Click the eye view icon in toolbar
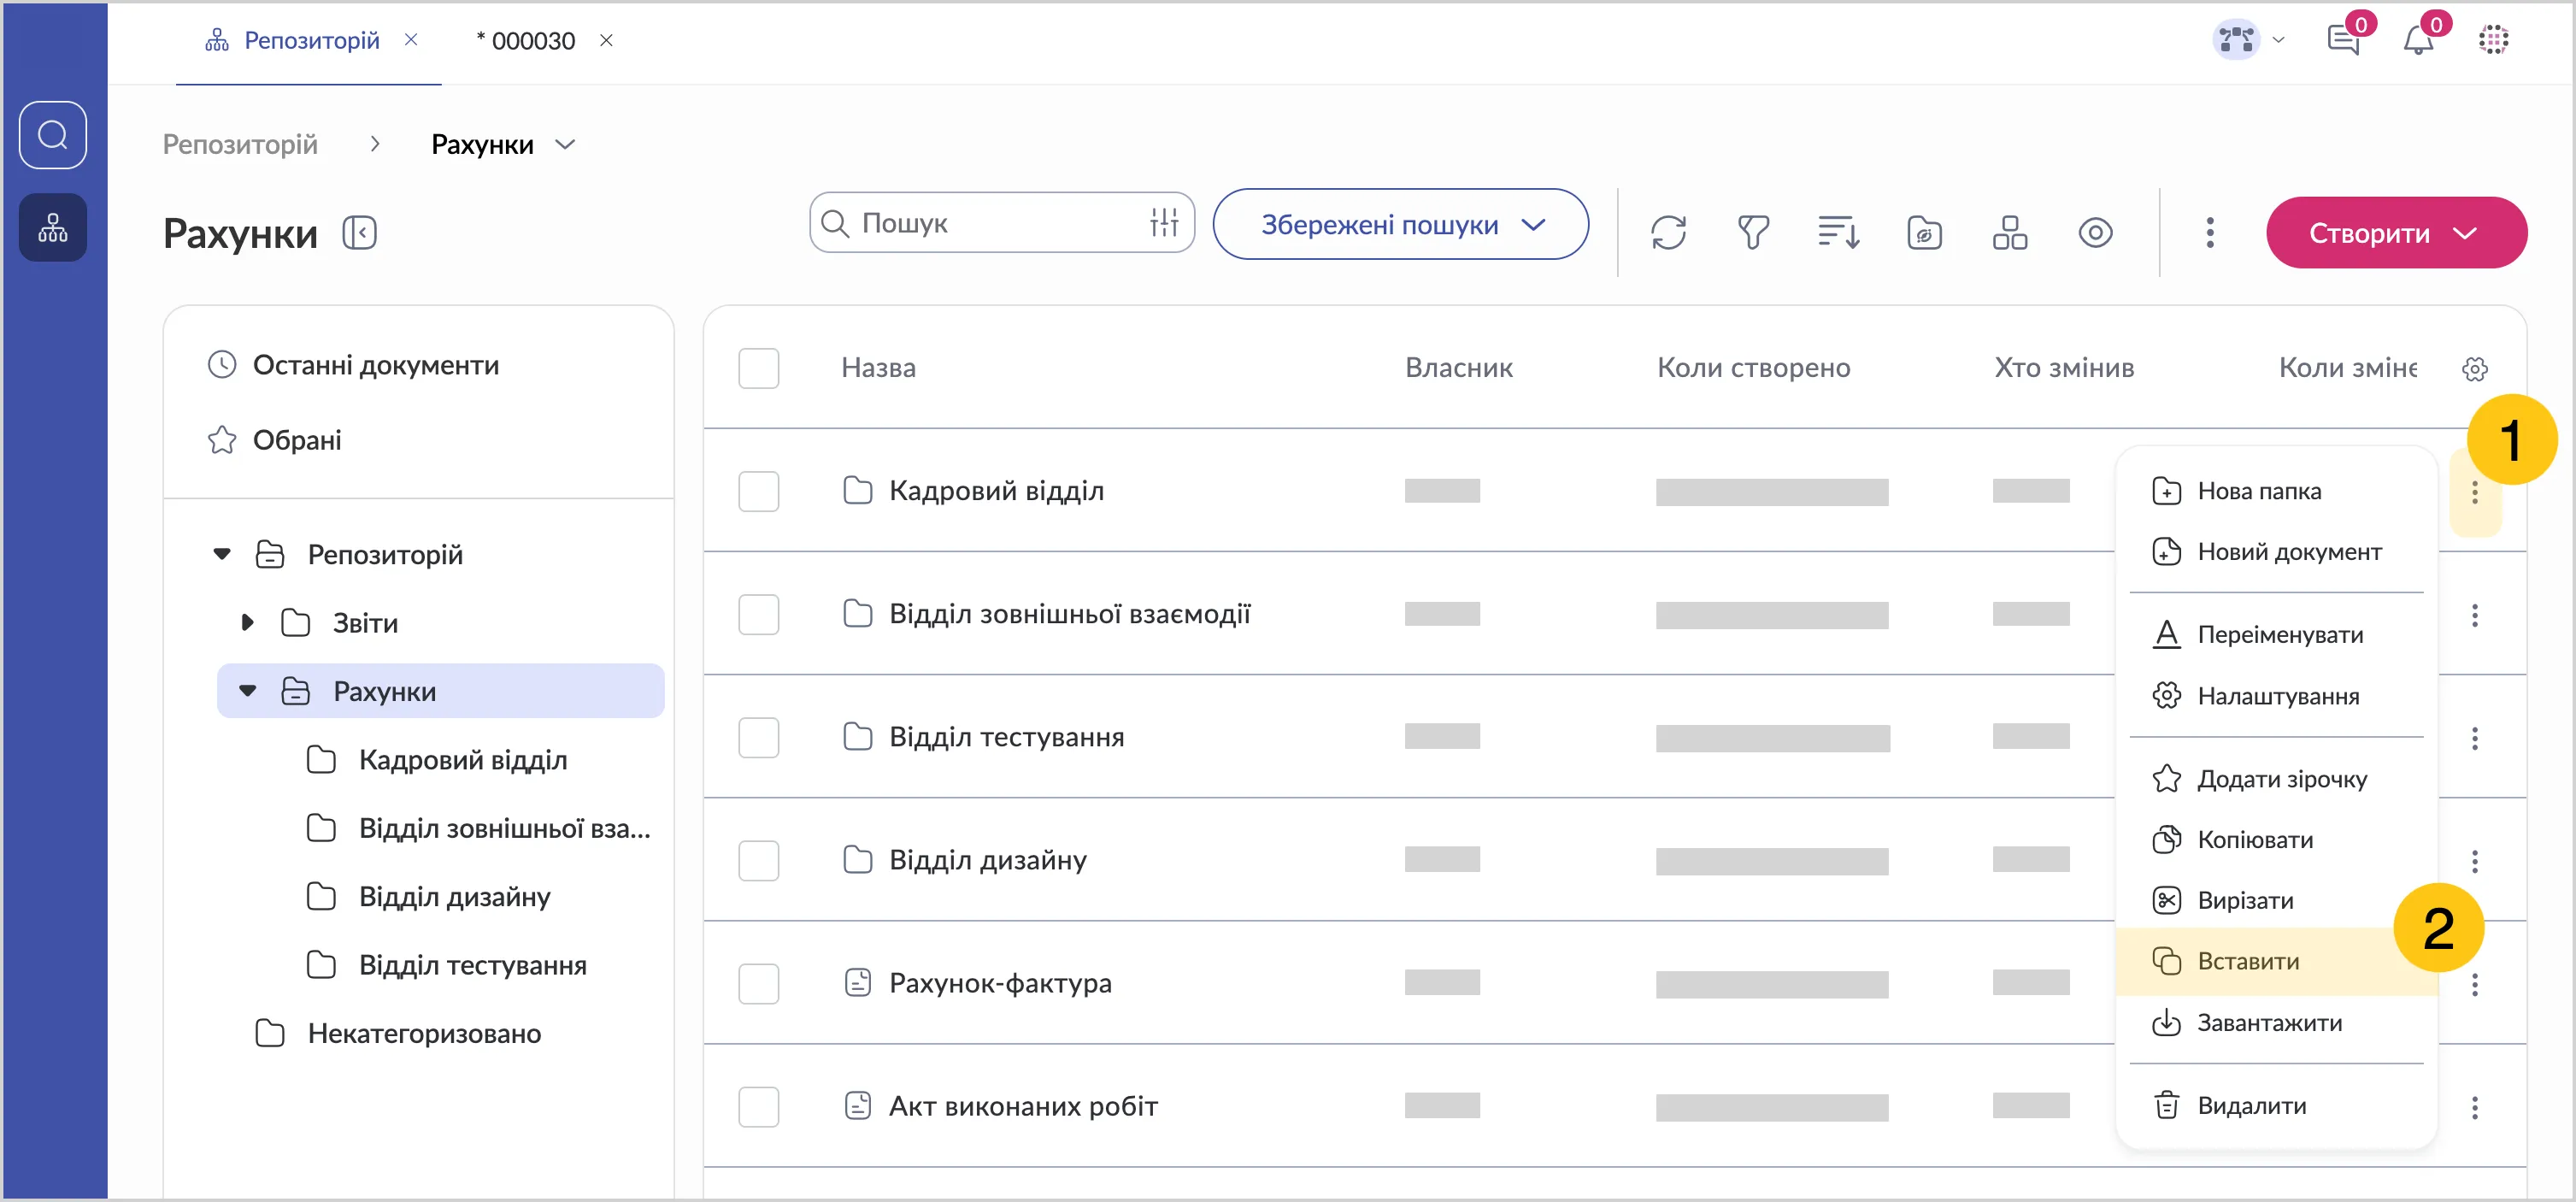This screenshot has height=1202, width=2576. click(x=2095, y=233)
